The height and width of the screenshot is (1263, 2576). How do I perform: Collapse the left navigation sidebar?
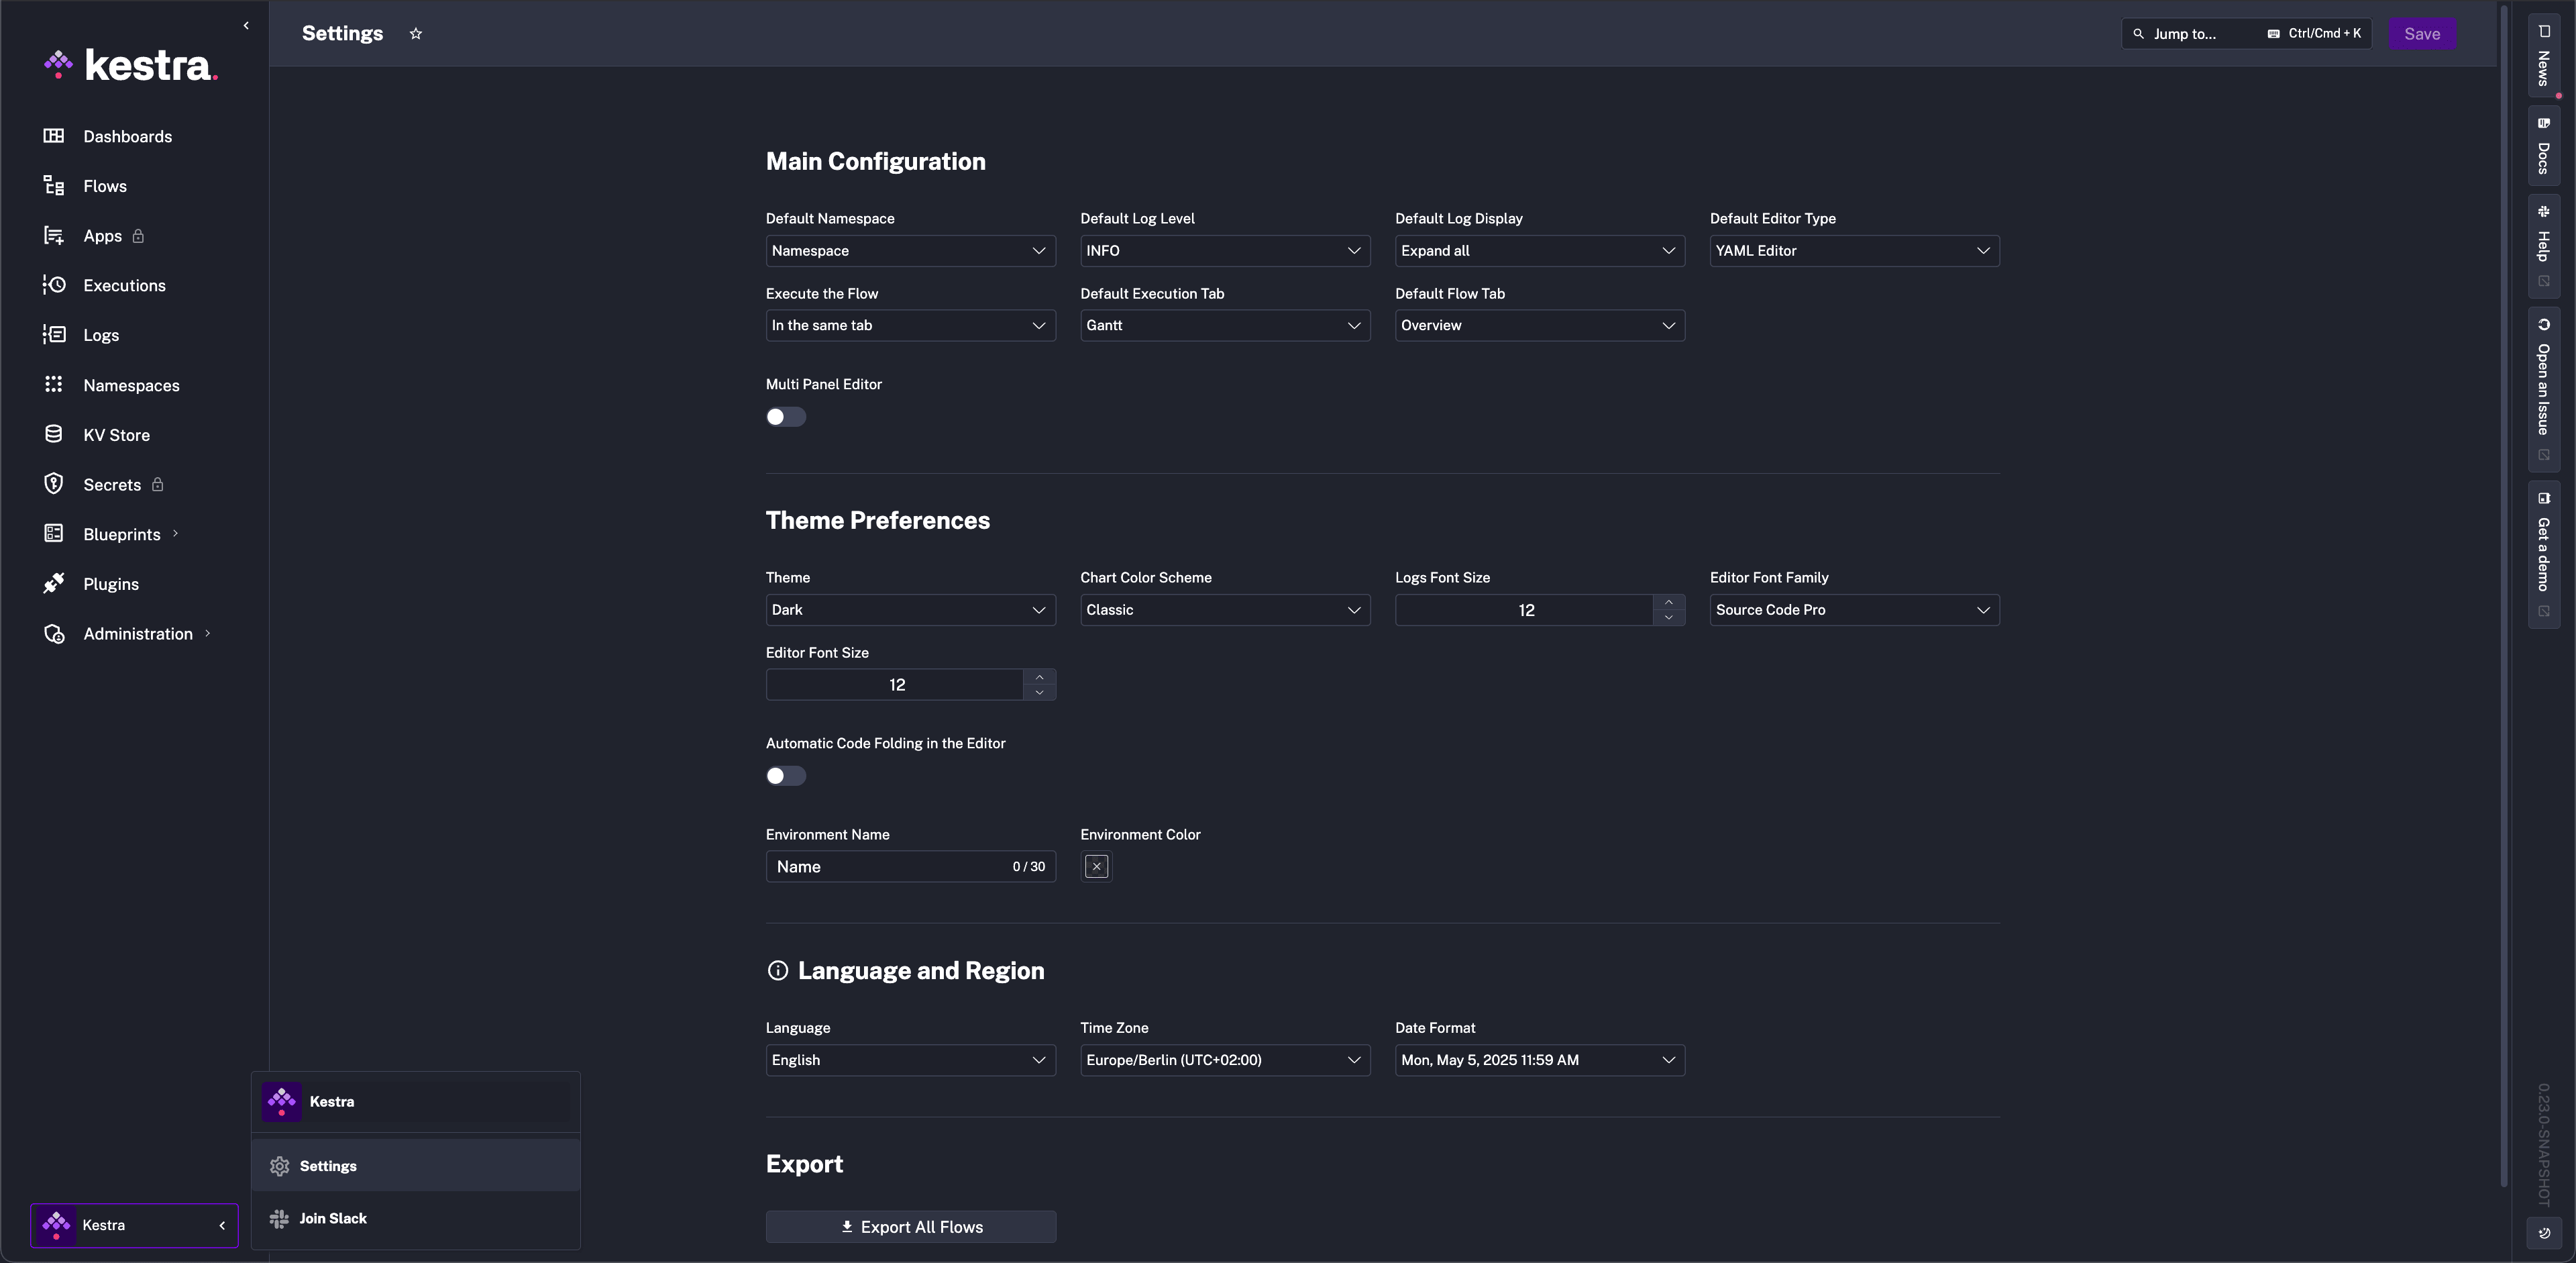246,25
